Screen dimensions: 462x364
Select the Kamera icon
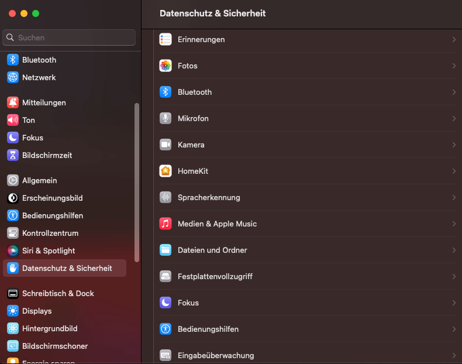(x=166, y=145)
